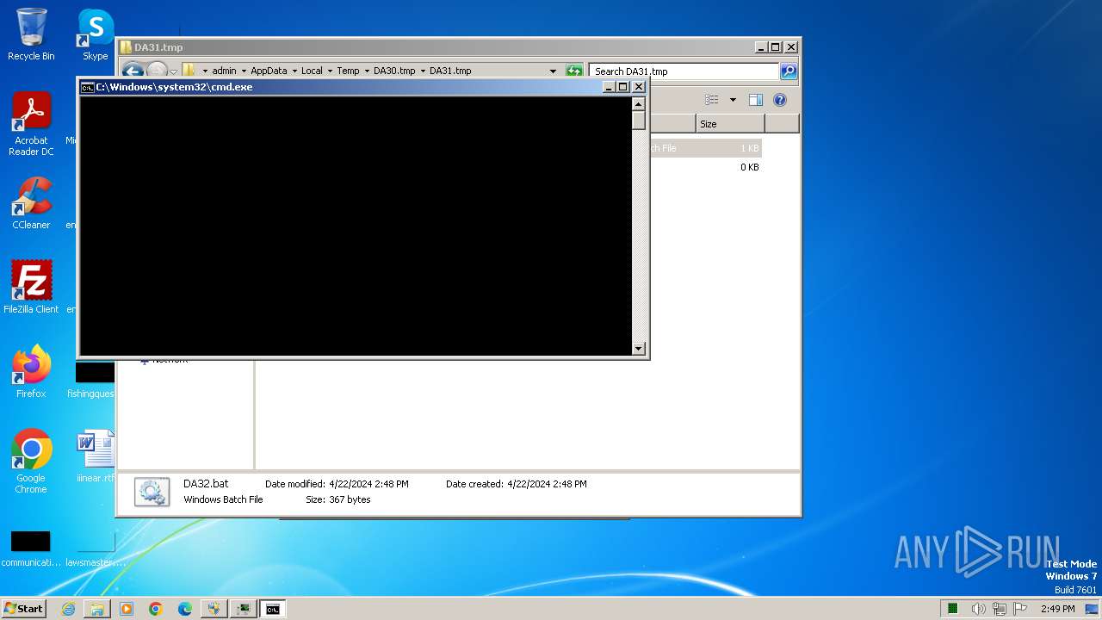This screenshot has width=1102, height=620.
Task: Launch CCleaner desktop shortcut
Action: point(31,203)
